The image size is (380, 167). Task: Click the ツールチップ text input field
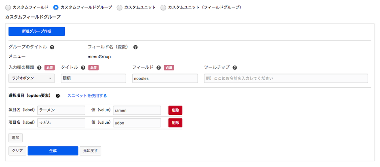[286, 78]
